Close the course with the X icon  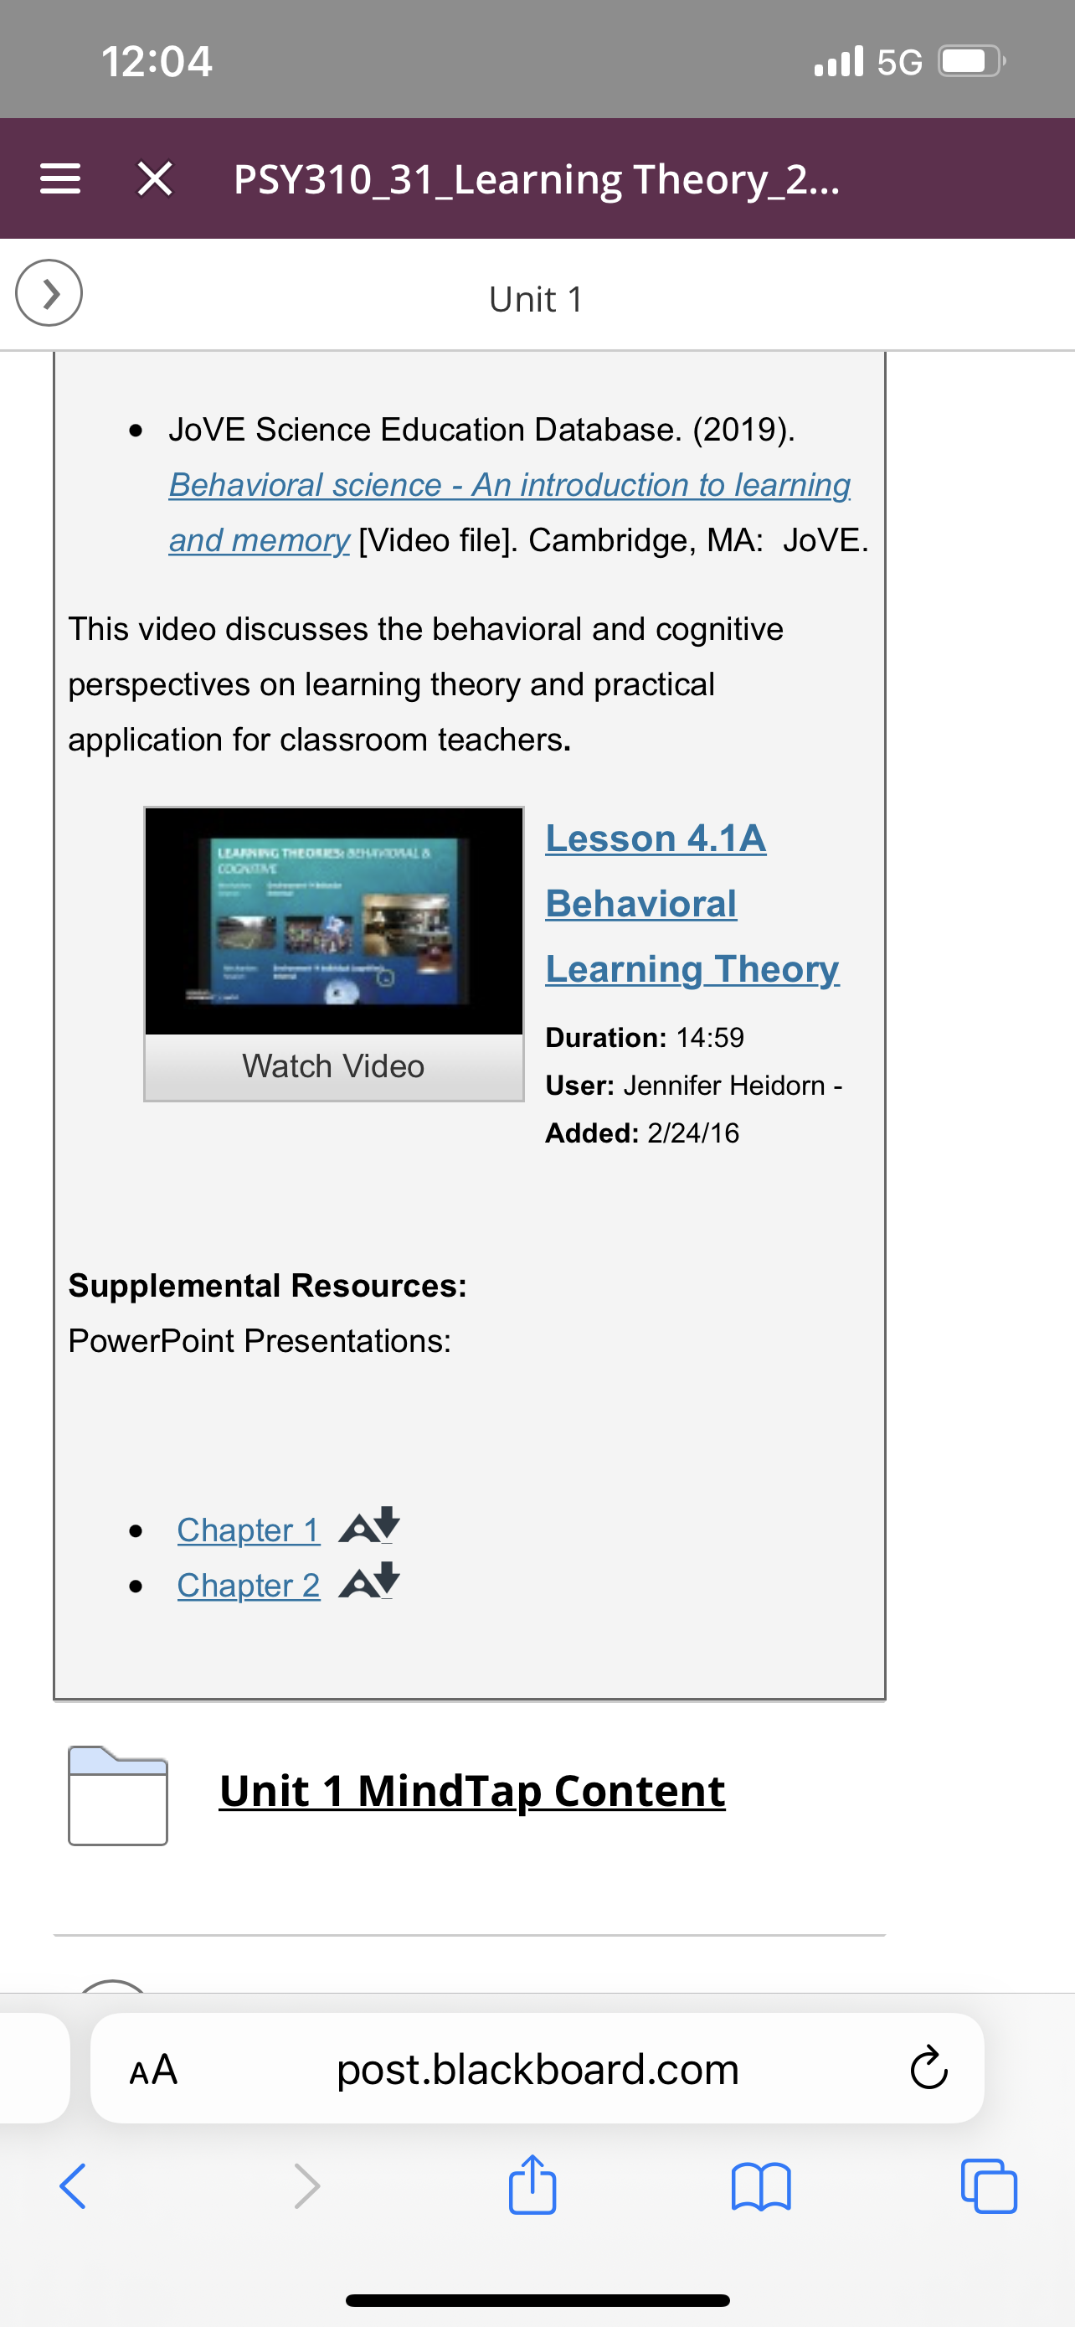click(x=155, y=179)
